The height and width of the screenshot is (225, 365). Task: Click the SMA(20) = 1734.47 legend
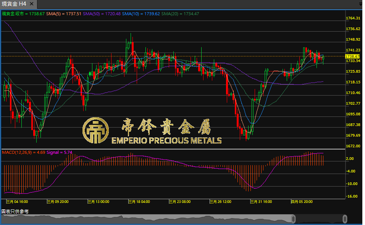tap(180, 14)
